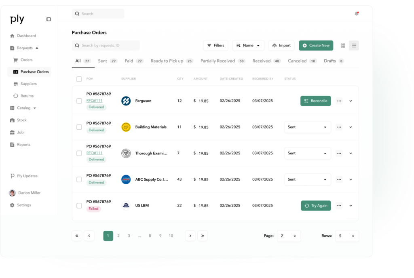The height and width of the screenshot is (278, 414).
Task: Click the ABC Supply Co. logo
Action: point(126,179)
